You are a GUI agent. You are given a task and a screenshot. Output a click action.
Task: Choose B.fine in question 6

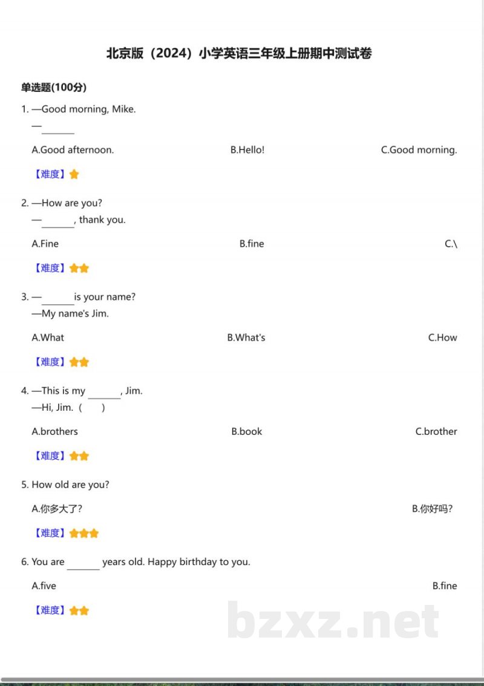445,586
